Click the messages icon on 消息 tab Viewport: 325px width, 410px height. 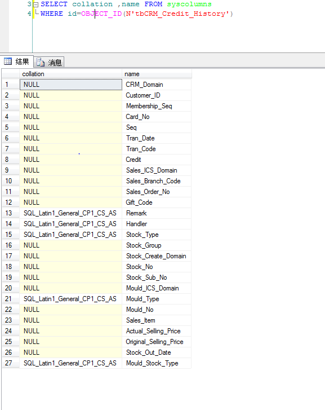click(41, 62)
